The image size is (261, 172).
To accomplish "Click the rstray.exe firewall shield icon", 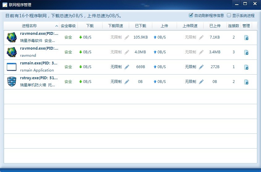I will (x=11, y=82).
